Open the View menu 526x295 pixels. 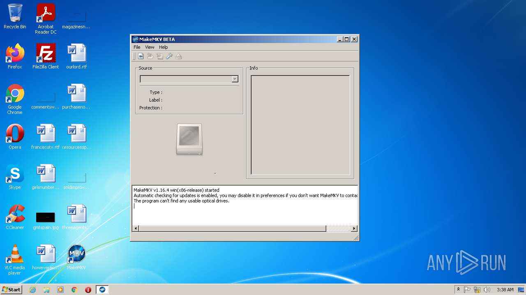150,47
